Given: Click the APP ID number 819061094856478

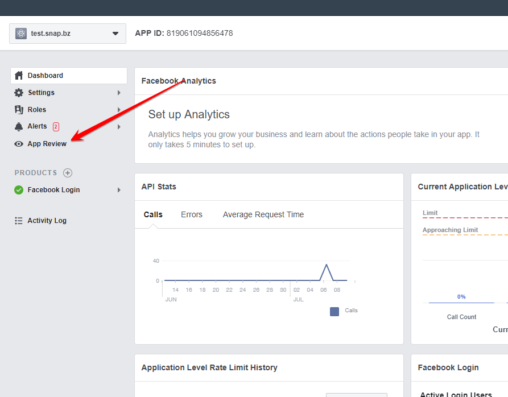Looking at the screenshot, I should [x=200, y=34].
